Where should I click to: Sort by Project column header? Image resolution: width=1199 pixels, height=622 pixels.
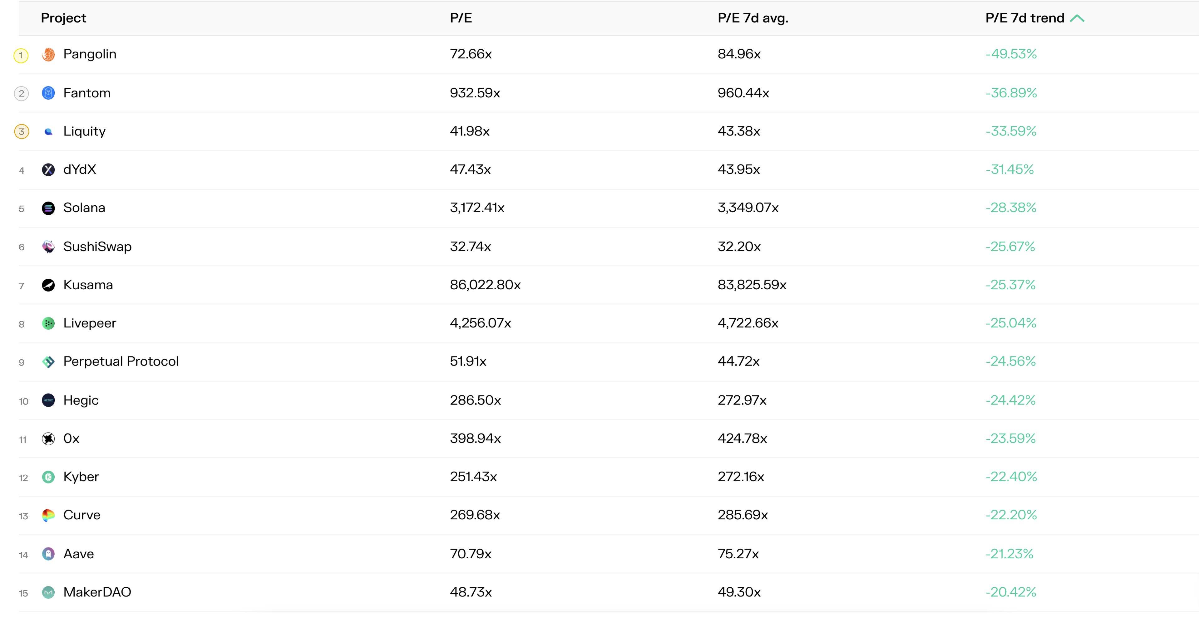pos(63,18)
